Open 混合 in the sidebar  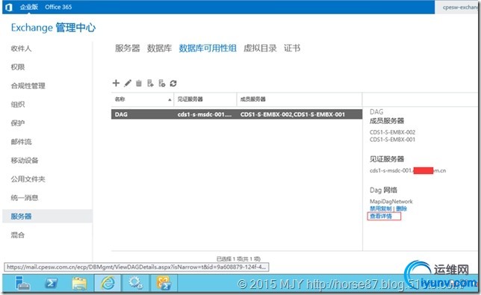pyautogui.click(x=18, y=235)
